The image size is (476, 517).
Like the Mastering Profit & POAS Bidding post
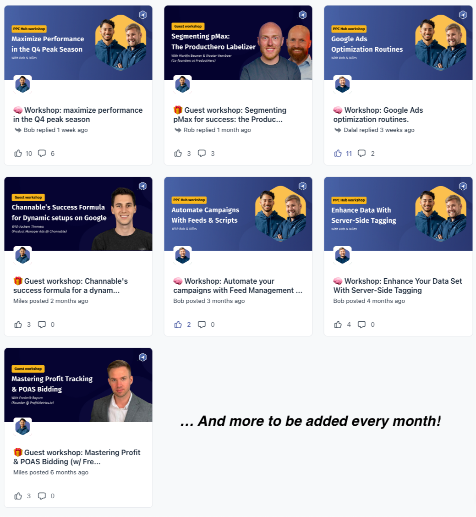18,496
